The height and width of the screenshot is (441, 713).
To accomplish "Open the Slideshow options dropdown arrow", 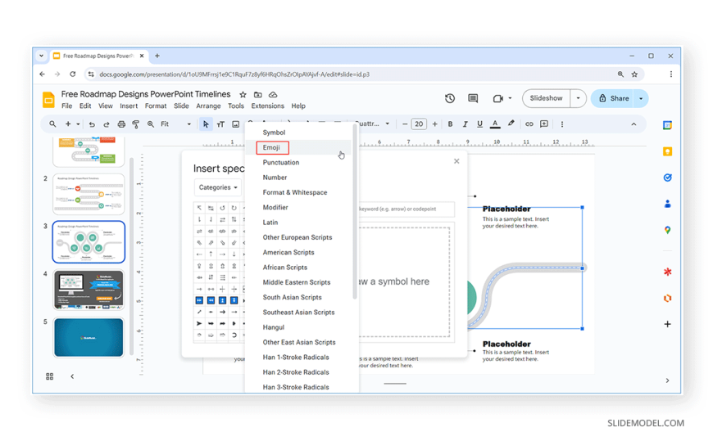I will coord(578,98).
